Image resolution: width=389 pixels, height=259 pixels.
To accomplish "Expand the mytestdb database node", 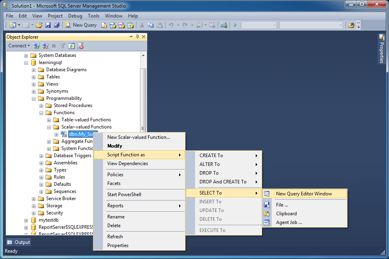I will point(26,220).
